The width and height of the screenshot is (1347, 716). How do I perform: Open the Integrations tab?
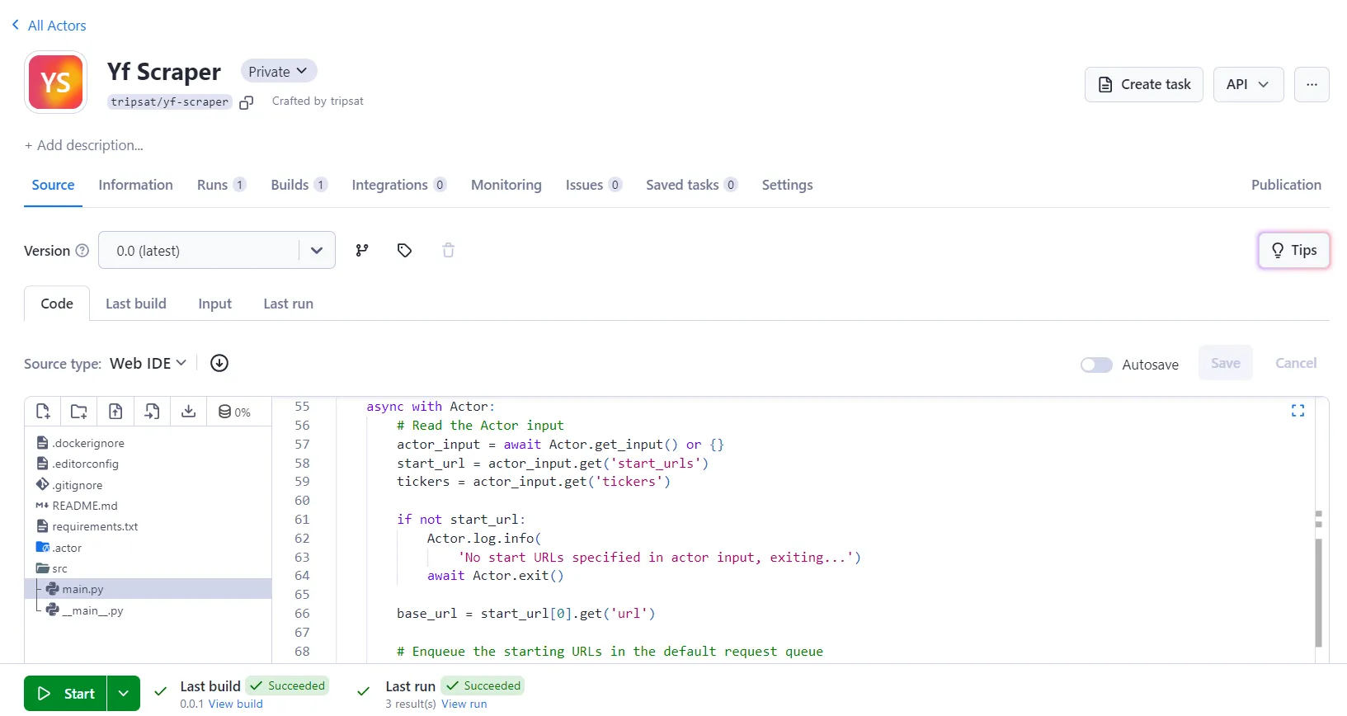399,185
